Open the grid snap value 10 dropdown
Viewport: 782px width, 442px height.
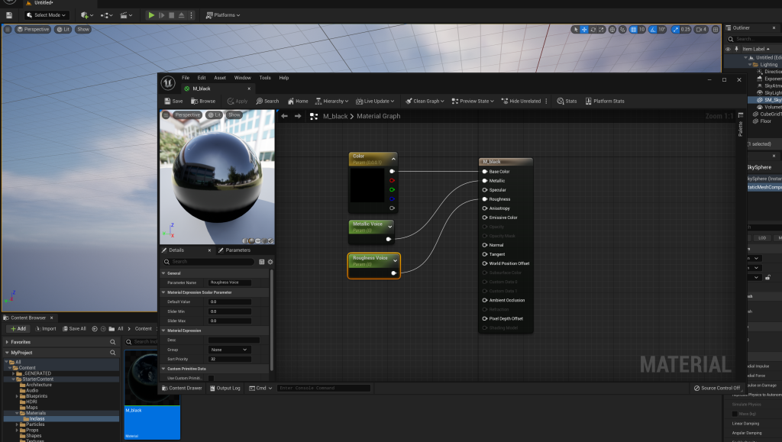pyautogui.click(x=641, y=30)
